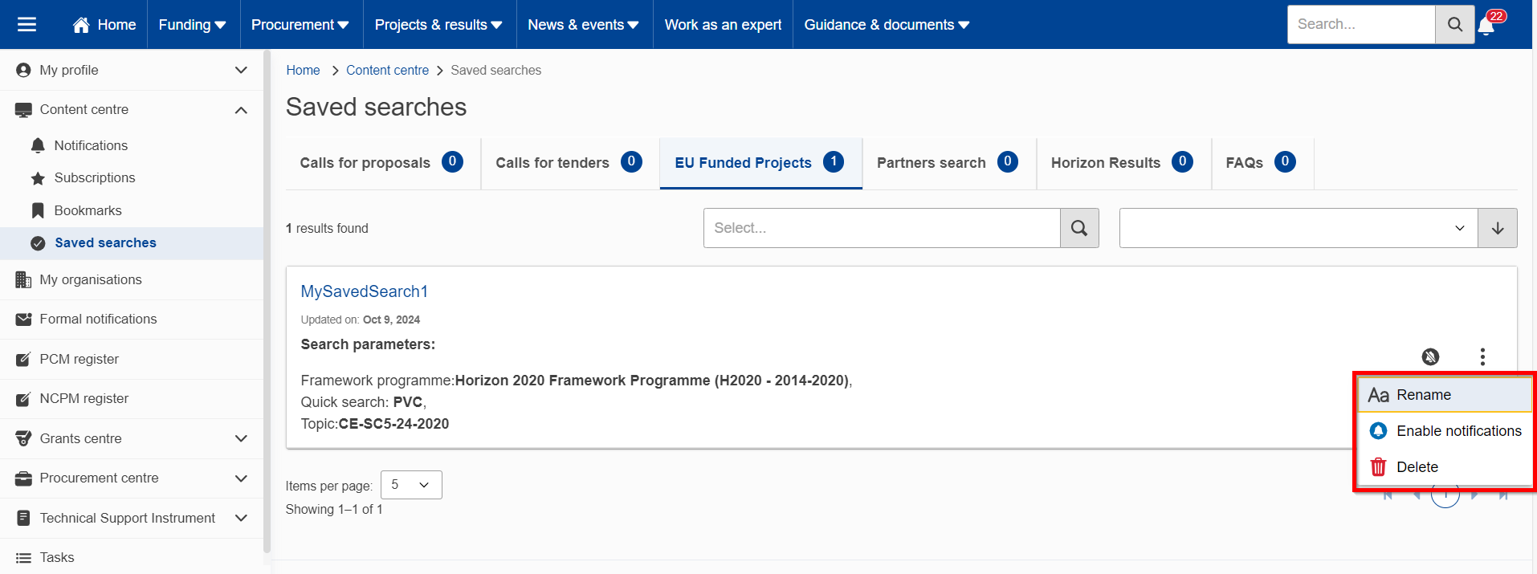Click Home breadcrumb link
Viewport: 1537px width, 574px height.
coord(303,70)
